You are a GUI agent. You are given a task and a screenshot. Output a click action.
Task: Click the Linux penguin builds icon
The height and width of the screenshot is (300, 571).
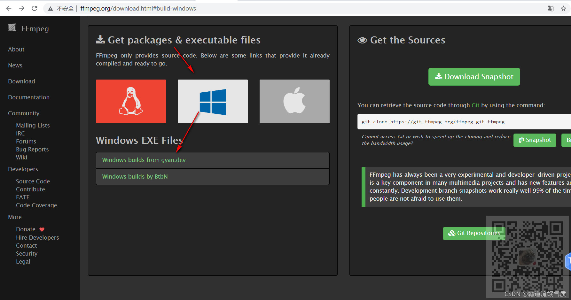pyautogui.click(x=131, y=101)
